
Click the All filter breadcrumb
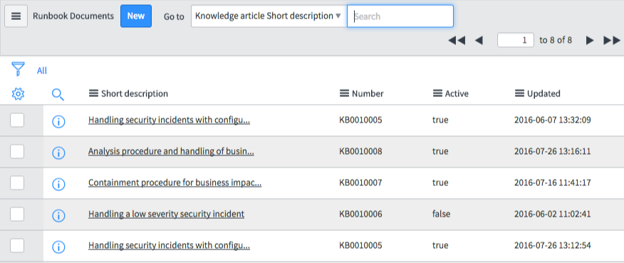click(42, 71)
